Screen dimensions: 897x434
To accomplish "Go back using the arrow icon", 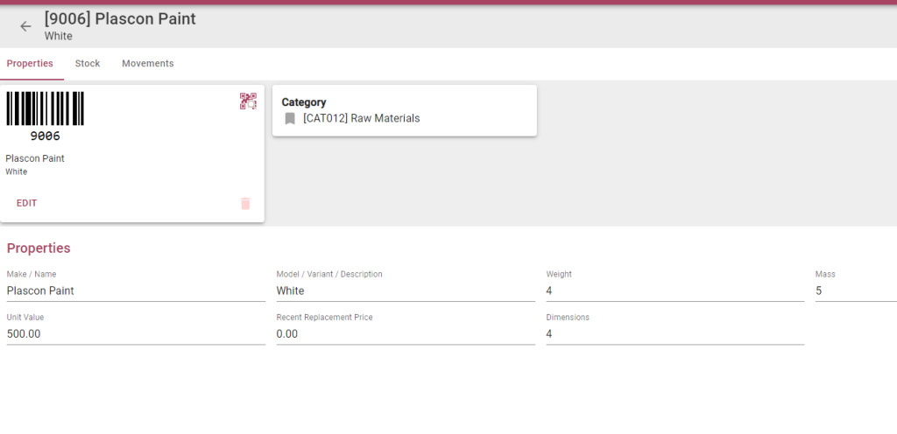I will coord(25,26).
